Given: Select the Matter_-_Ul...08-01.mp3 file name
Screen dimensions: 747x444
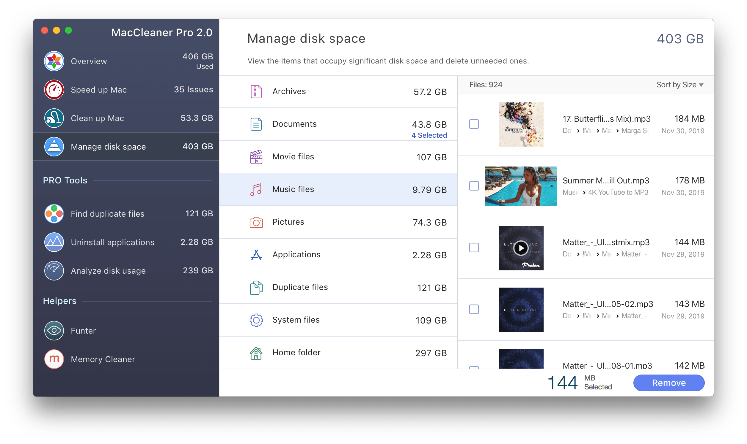Looking at the screenshot, I should click(607, 365).
